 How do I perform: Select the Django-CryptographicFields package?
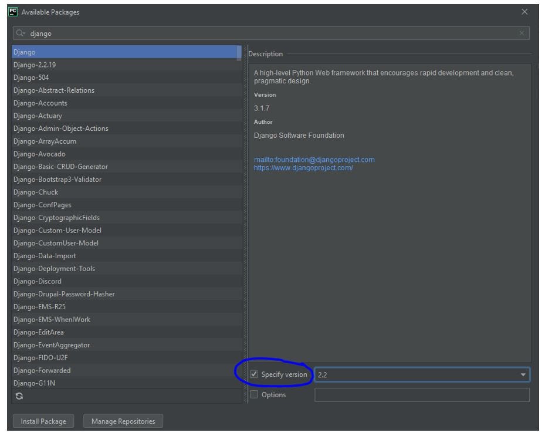56,218
